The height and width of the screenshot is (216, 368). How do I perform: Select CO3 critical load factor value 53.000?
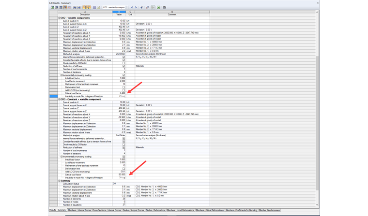(119, 175)
